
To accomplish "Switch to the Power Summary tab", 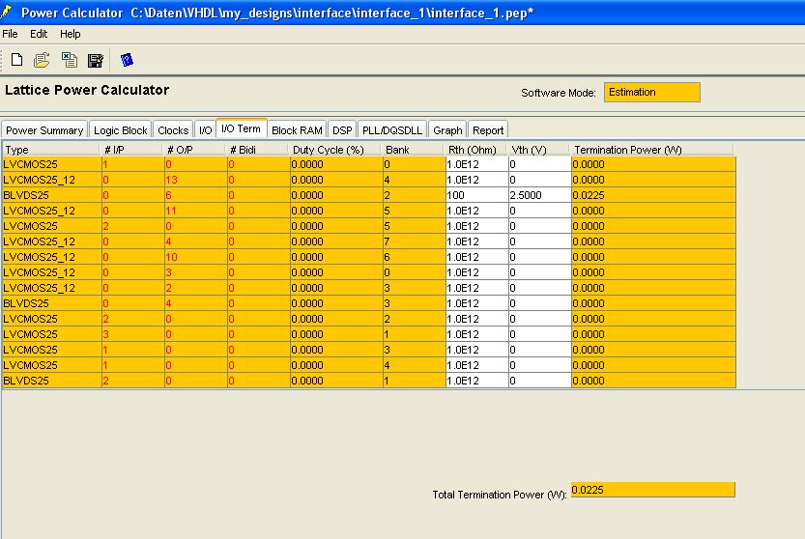I will click(x=44, y=130).
